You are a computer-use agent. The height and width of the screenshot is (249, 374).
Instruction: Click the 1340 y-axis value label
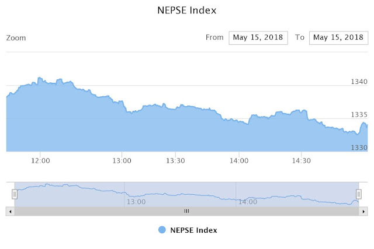[x=359, y=82]
